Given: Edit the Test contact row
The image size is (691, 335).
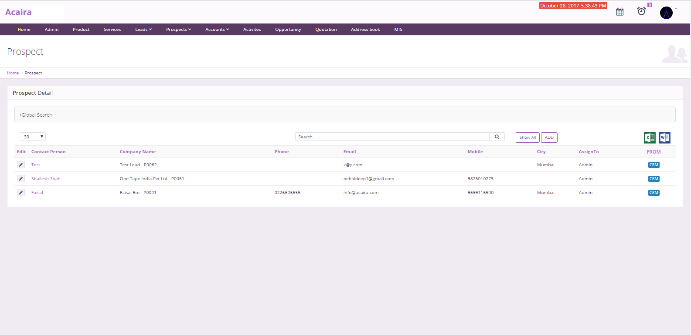Looking at the screenshot, I should coord(21,165).
